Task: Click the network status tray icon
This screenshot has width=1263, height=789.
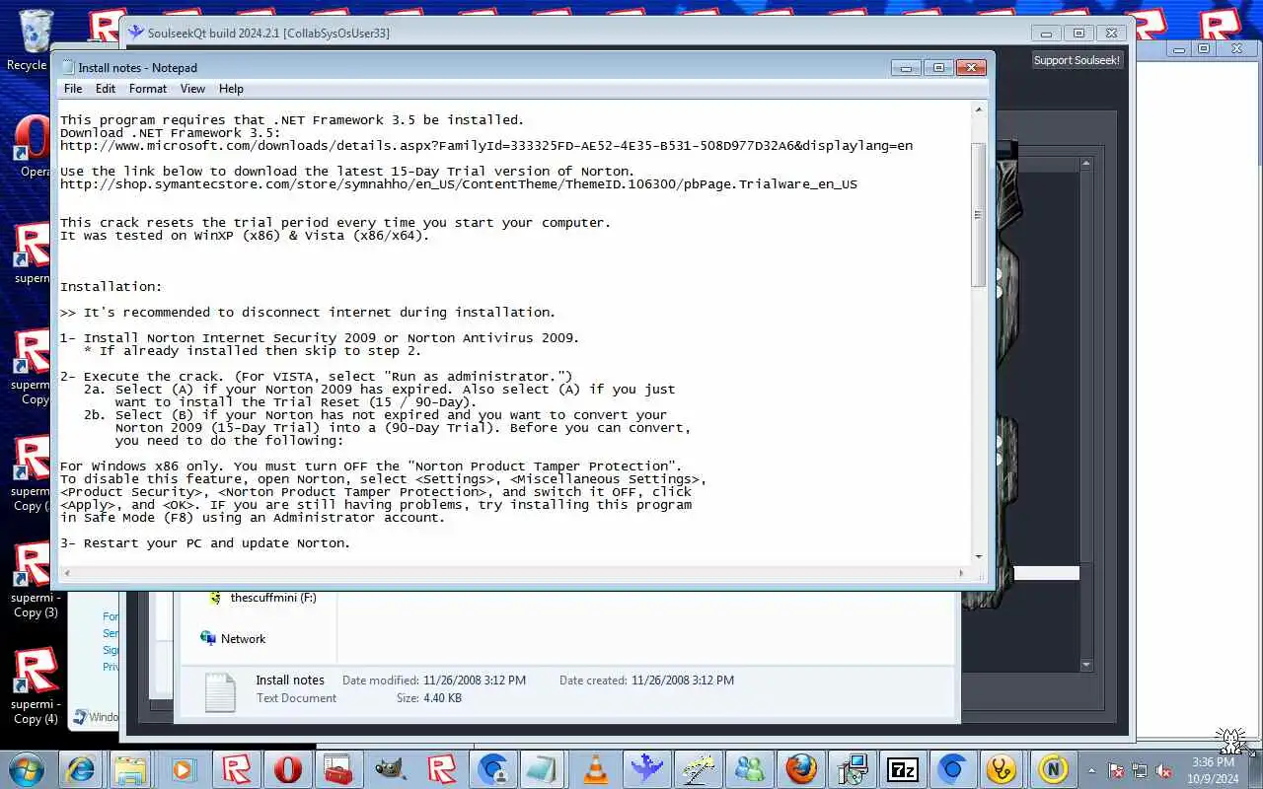Action: (x=1140, y=770)
